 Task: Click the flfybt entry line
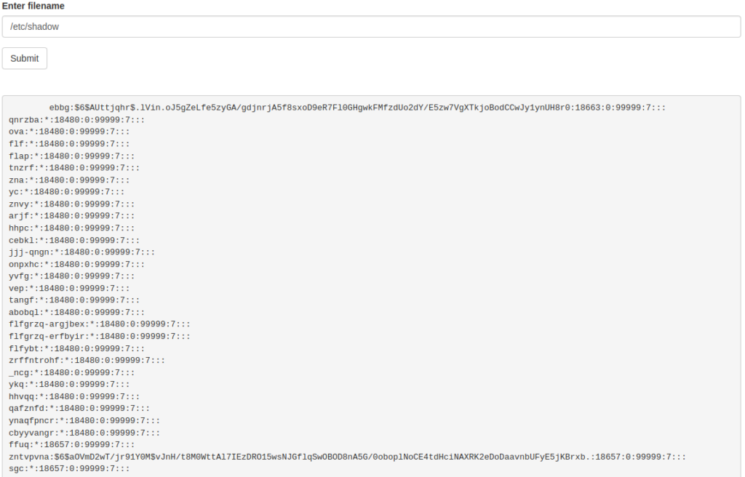76,349
